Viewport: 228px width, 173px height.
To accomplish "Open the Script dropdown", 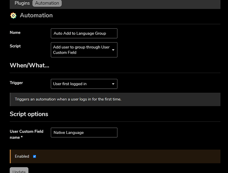I will [84, 50].
